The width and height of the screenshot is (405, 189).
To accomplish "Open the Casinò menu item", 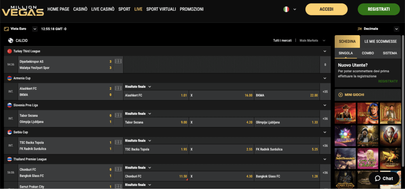I will (x=80, y=9).
